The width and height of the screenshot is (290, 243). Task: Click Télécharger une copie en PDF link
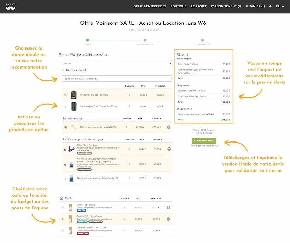coord(204,146)
